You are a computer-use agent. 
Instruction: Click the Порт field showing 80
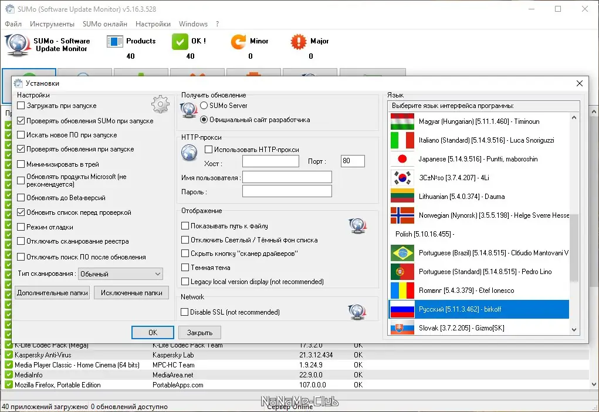click(x=353, y=161)
